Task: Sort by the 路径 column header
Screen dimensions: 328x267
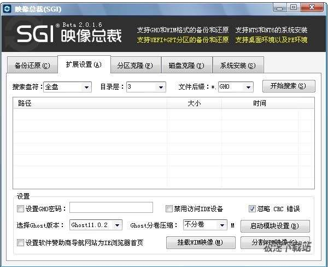Action: pyautogui.click(x=90, y=103)
